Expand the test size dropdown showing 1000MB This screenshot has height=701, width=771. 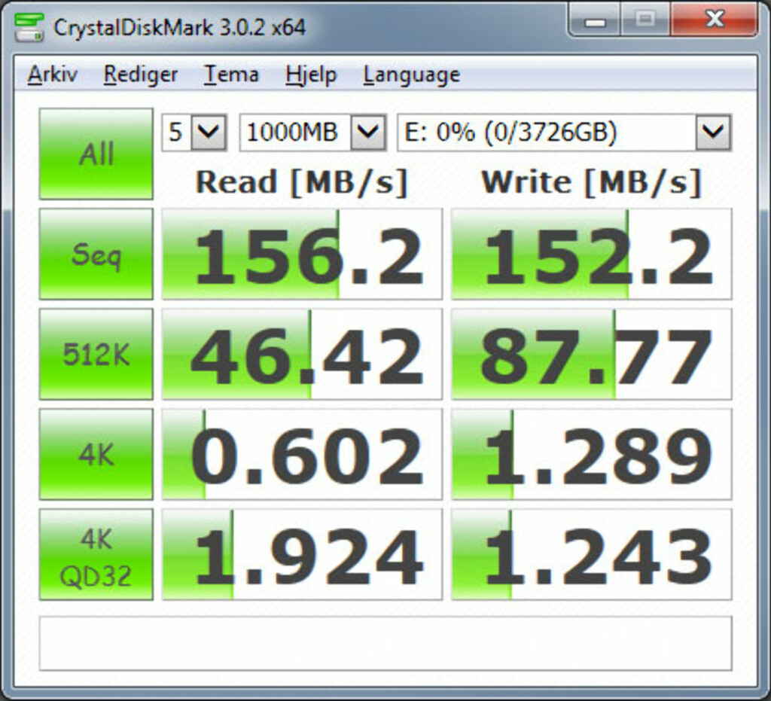[x=368, y=133]
